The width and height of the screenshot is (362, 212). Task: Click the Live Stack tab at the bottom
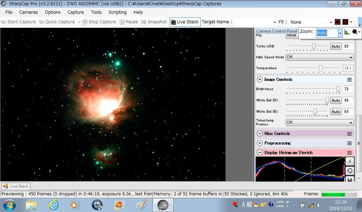pyautogui.click(x=16, y=186)
